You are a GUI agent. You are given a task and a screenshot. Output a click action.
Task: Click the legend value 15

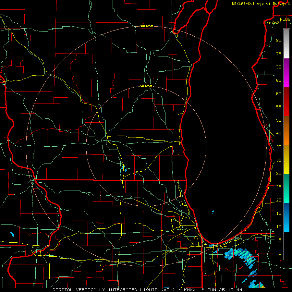pyautogui.click(x=279, y=213)
